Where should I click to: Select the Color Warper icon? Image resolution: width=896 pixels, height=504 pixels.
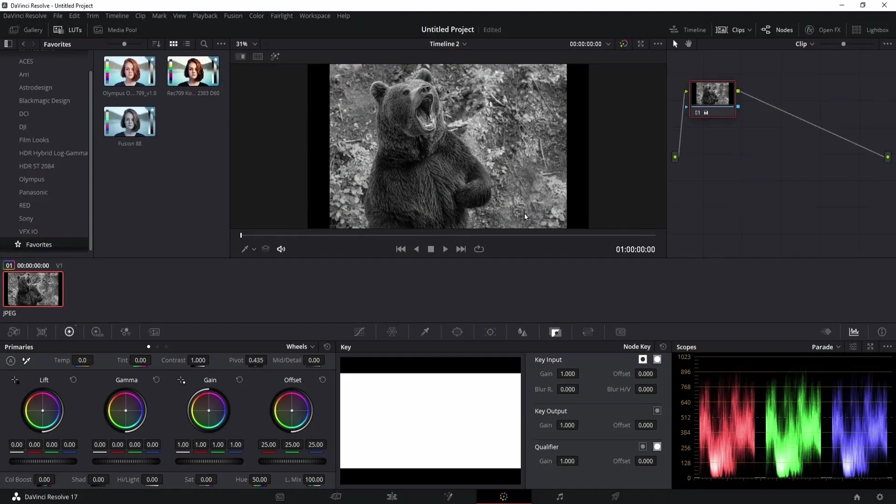pos(392,332)
